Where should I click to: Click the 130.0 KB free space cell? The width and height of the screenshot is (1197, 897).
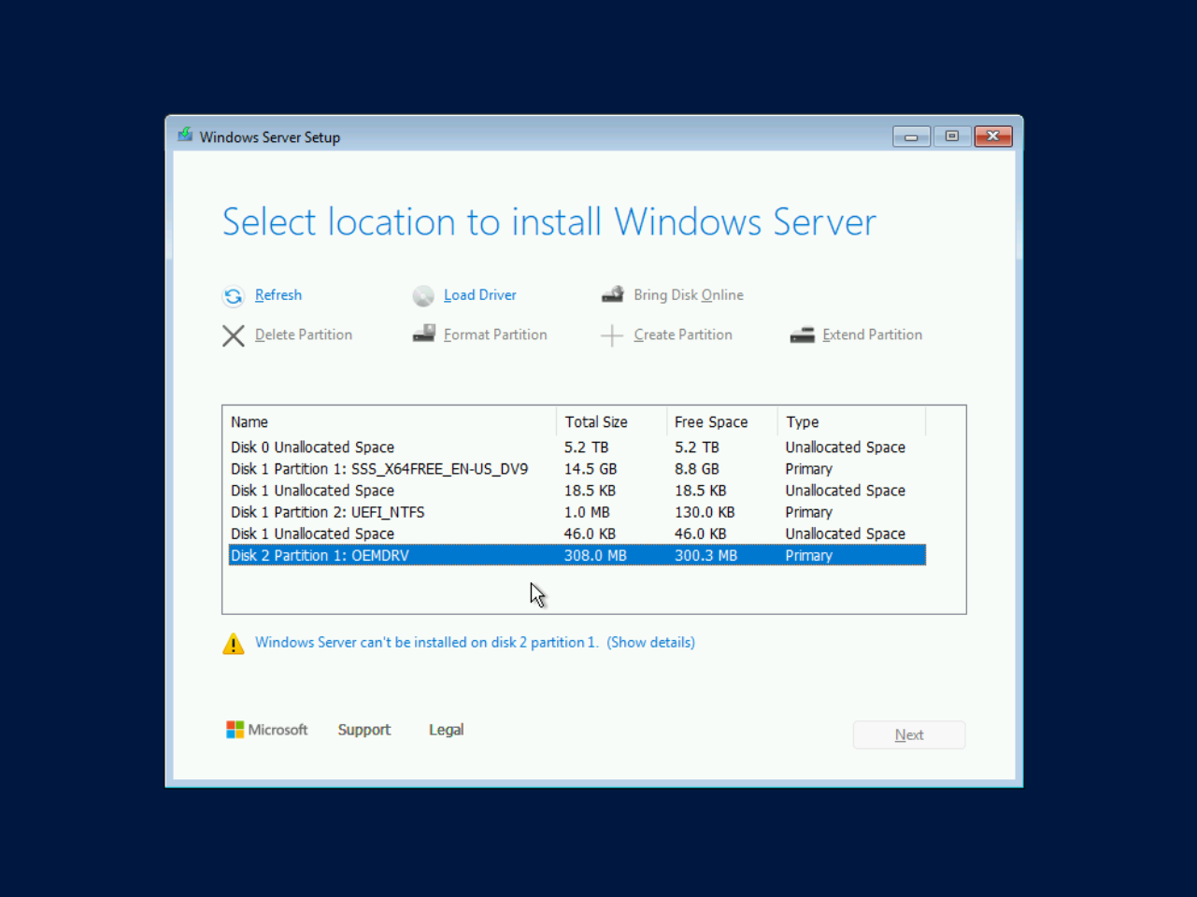705,512
